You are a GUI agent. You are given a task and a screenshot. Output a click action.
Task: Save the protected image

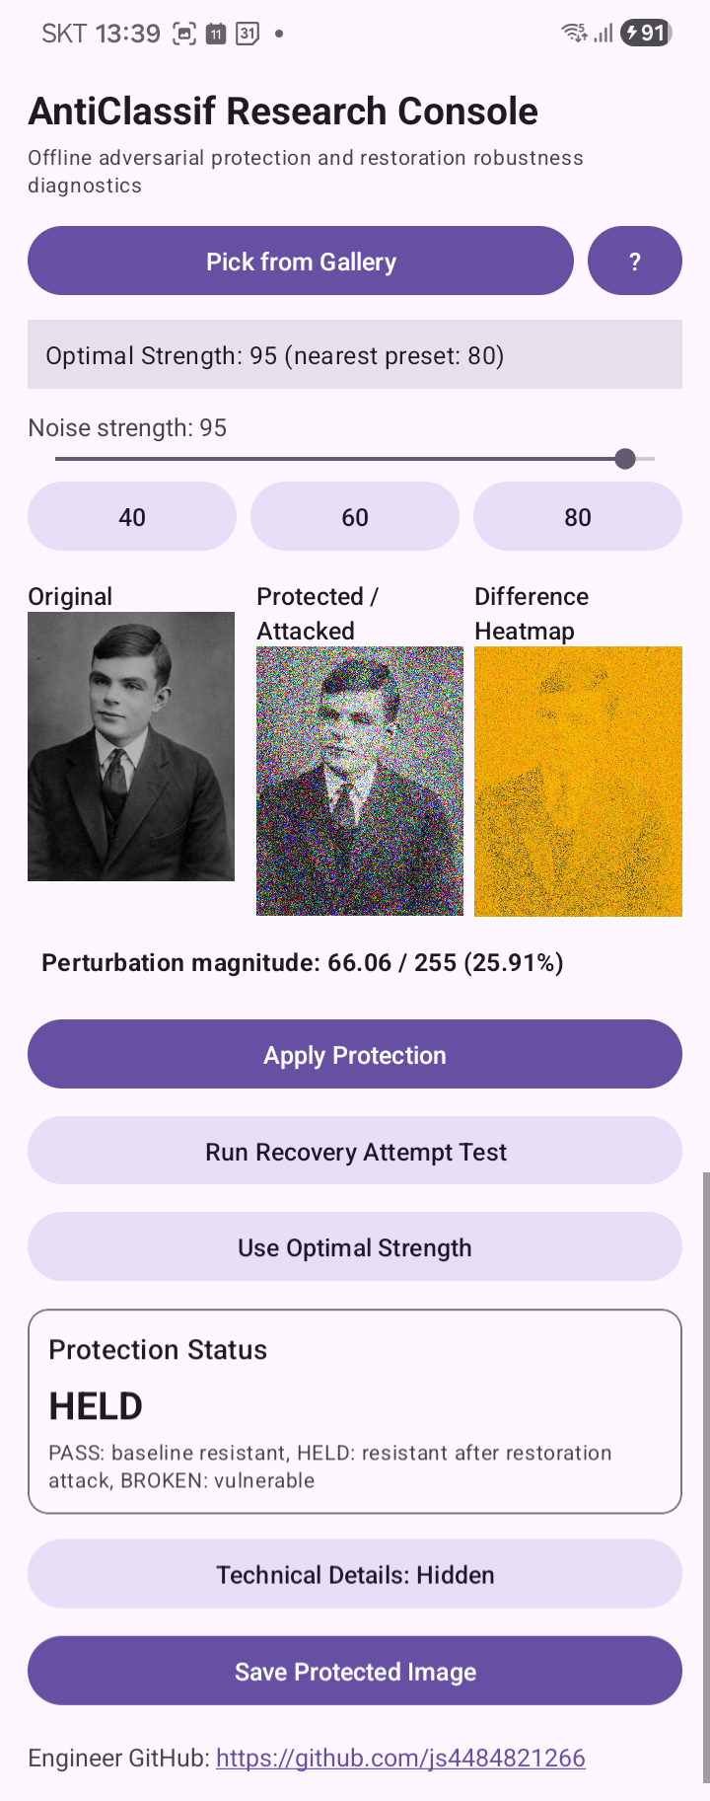click(x=355, y=1672)
